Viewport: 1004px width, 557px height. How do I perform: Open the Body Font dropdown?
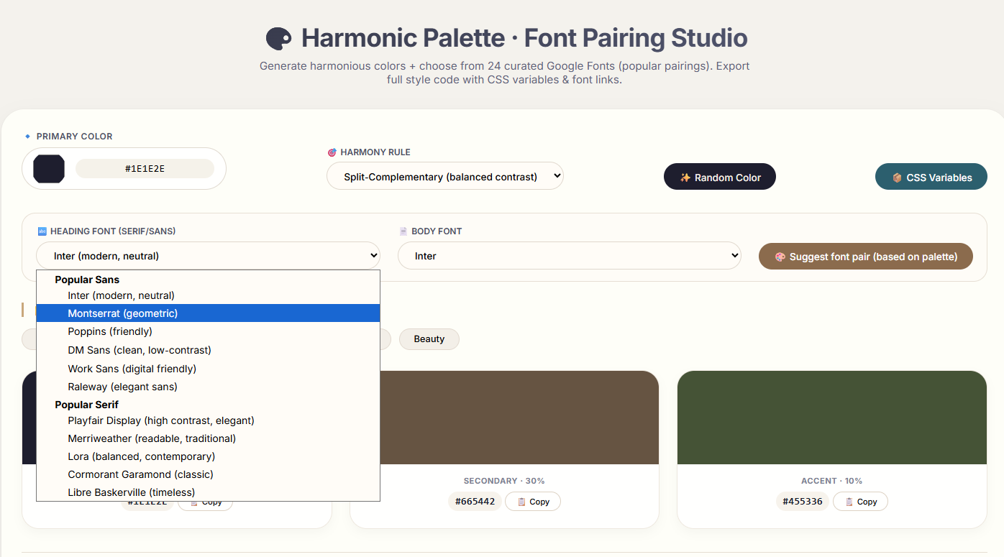(x=569, y=255)
